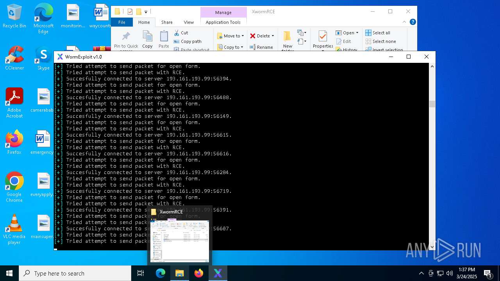Switch to File Explorer taskbar button
500x281 pixels.
point(180,273)
